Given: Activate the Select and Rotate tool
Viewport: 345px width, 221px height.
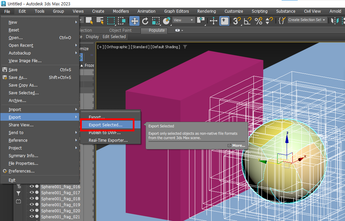Looking at the screenshot, I should (145, 21).
